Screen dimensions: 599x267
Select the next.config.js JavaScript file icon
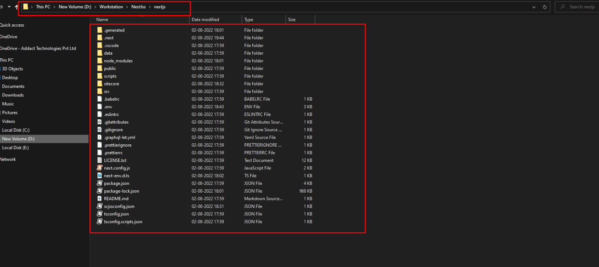pos(100,168)
